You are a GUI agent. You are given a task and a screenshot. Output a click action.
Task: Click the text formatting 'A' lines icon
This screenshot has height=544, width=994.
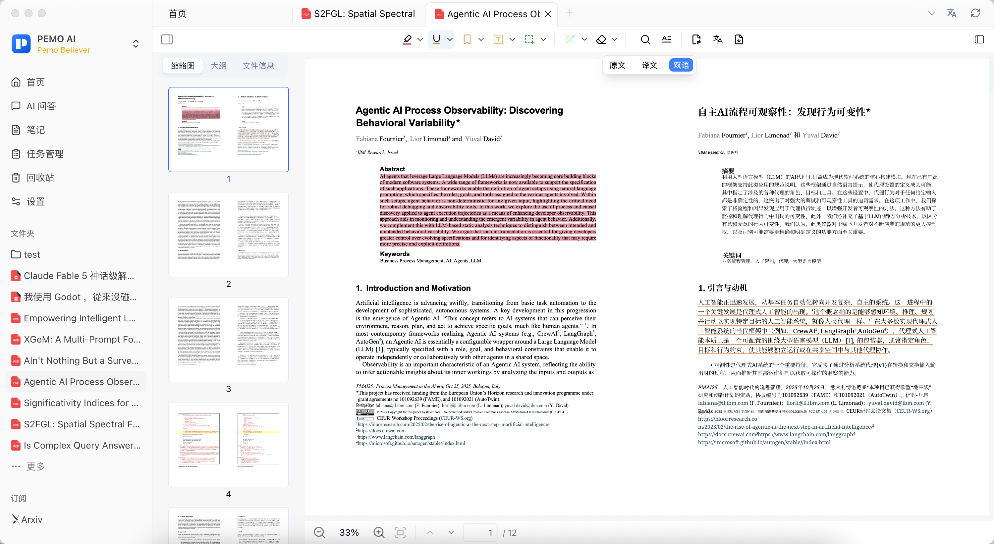(x=666, y=39)
